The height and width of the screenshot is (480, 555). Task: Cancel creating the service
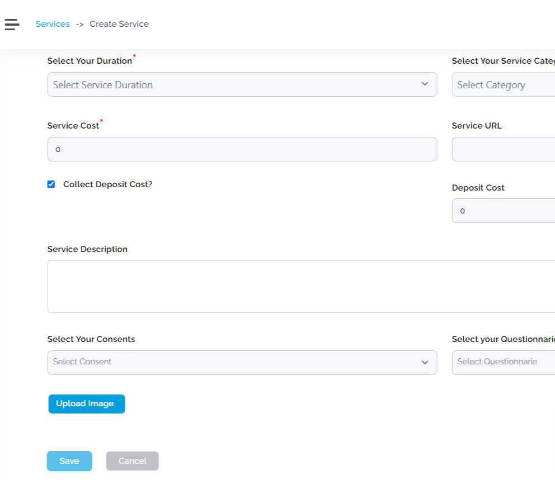pos(133,461)
